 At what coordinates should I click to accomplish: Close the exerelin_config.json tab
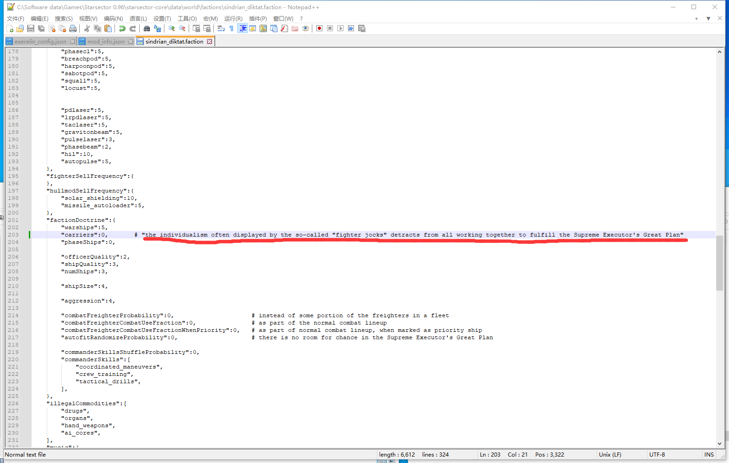tap(72, 42)
